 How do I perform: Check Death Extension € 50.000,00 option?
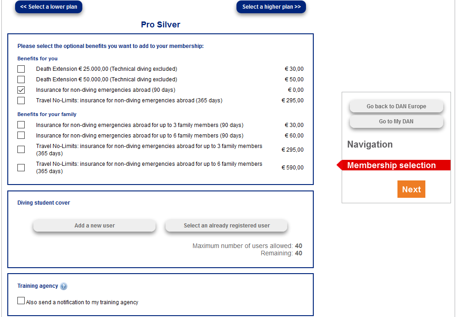pos(21,79)
